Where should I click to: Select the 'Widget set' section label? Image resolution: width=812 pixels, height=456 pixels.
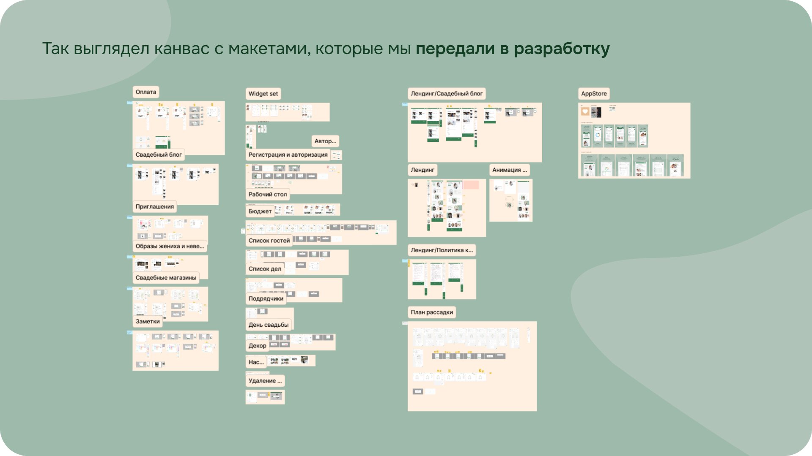click(263, 94)
